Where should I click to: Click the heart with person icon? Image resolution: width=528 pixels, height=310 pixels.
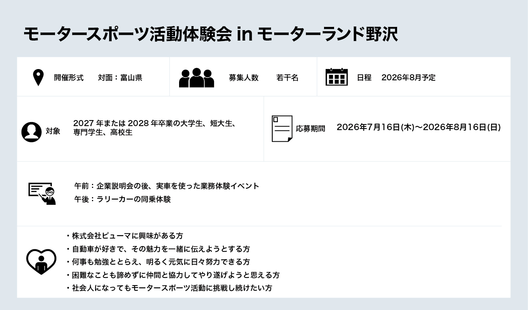[41, 261]
